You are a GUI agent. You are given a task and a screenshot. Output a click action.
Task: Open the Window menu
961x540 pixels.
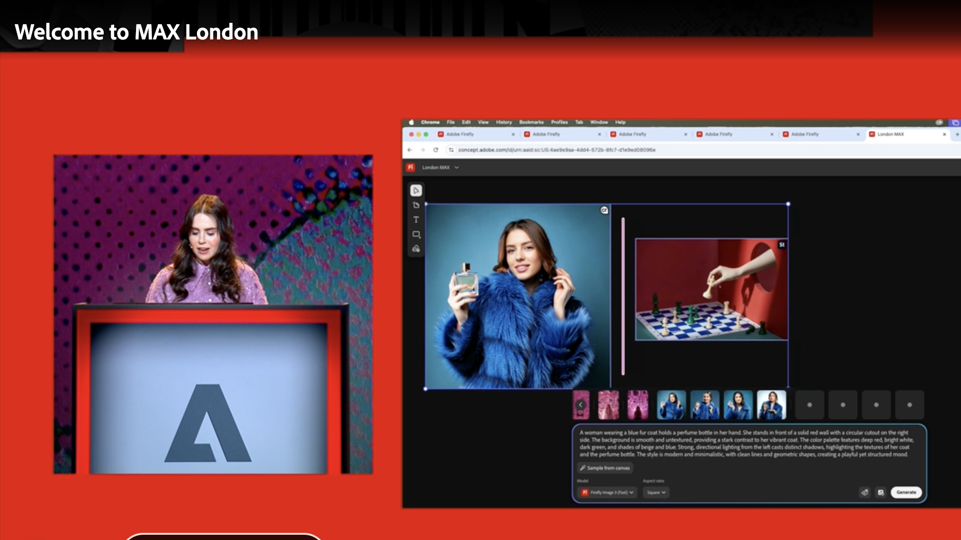(599, 122)
